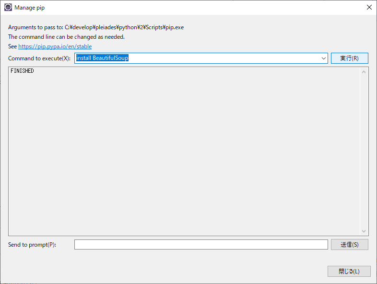Image resolution: width=377 pixels, height=284 pixels.
Task: Click the output pane vertical scrollbar track
Action: click(364, 151)
